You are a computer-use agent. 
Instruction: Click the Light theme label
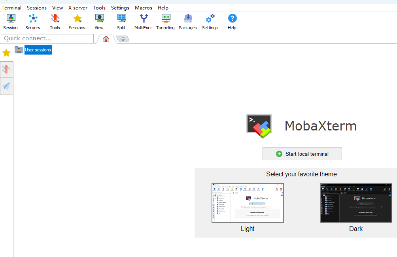click(248, 229)
